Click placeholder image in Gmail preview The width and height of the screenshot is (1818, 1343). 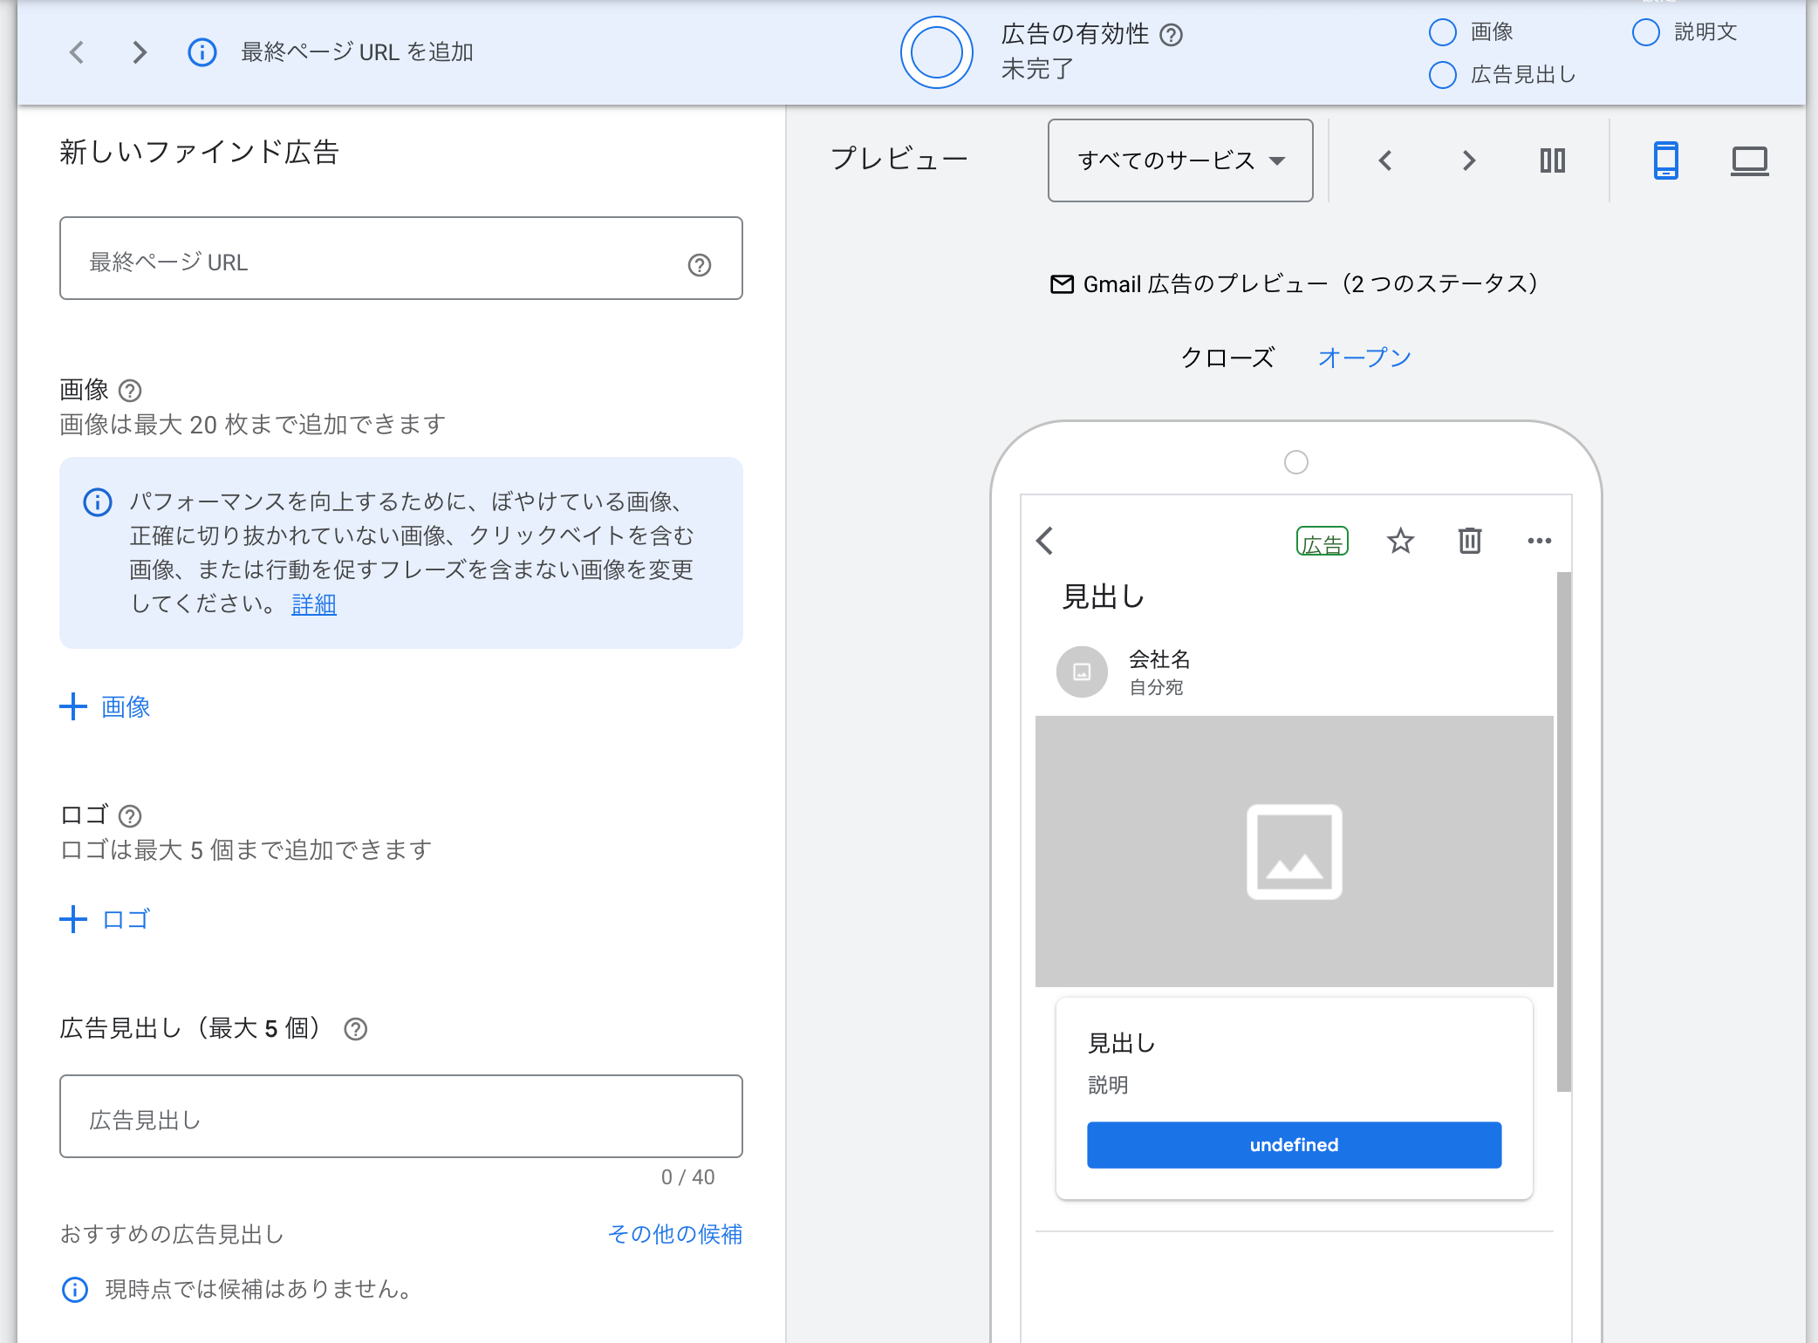[1295, 852]
